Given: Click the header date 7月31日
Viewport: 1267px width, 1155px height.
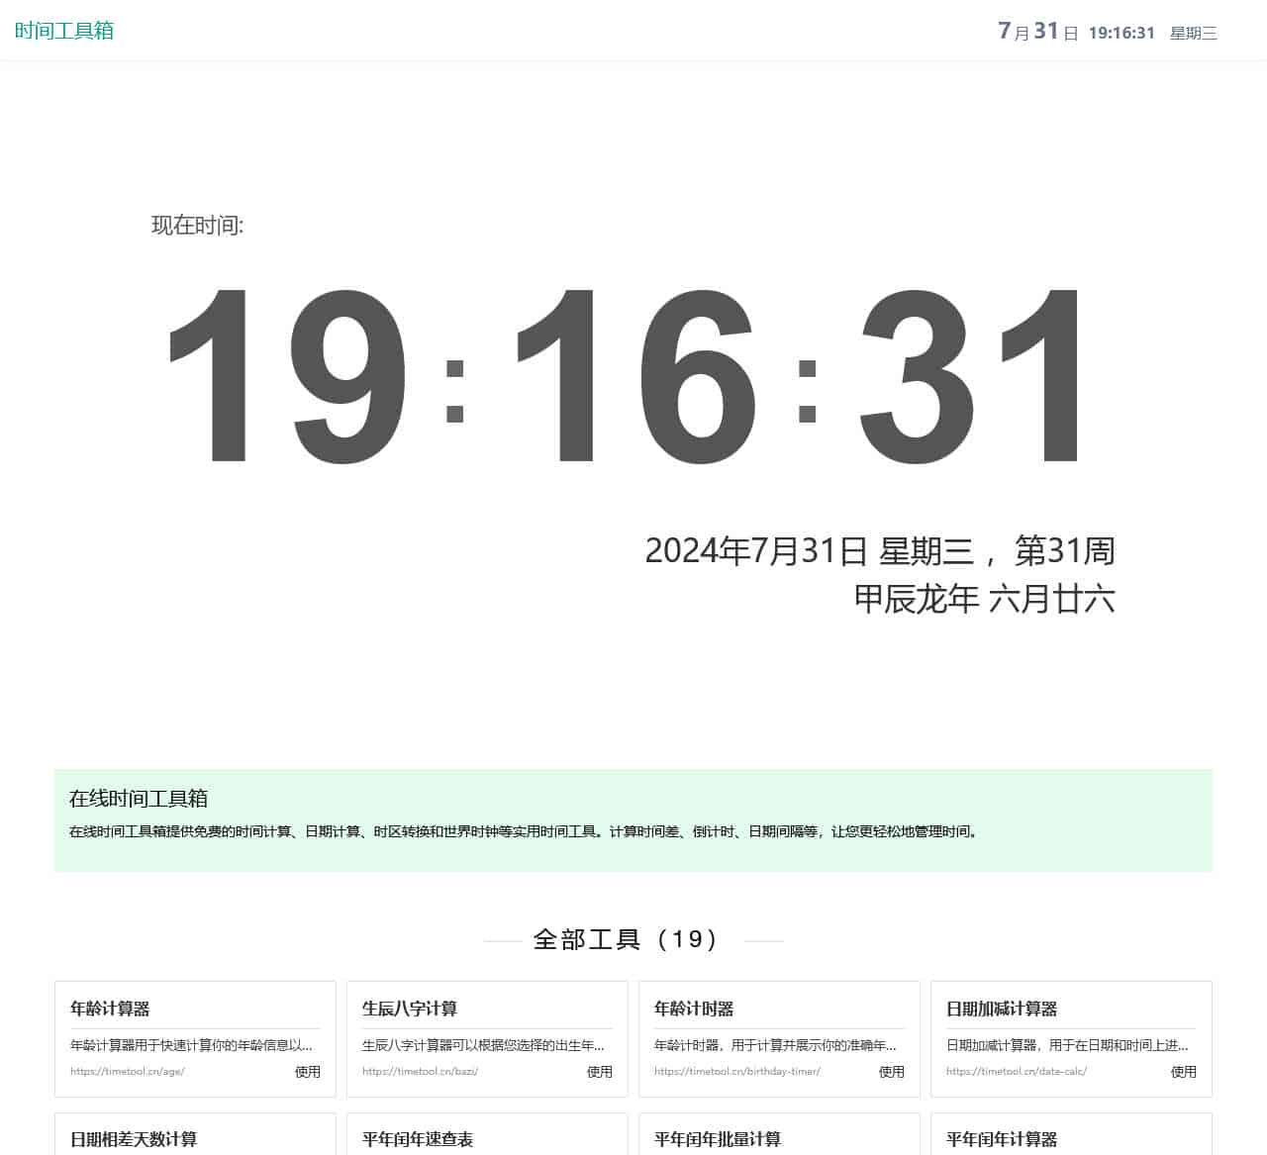Looking at the screenshot, I should [1037, 32].
